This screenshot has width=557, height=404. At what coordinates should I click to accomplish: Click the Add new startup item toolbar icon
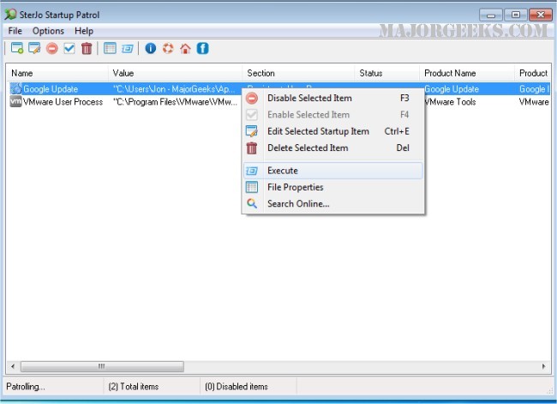point(17,48)
